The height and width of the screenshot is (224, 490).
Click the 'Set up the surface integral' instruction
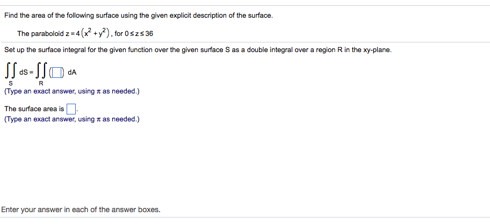click(81, 50)
